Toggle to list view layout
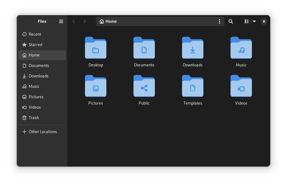 [x=246, y=21]
